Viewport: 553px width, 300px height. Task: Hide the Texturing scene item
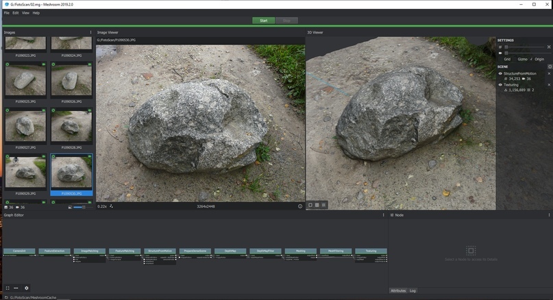(x=500, y=85)
